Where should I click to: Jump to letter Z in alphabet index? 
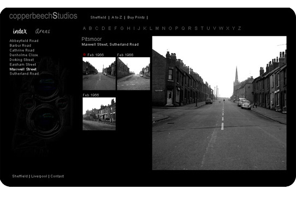pyautogui.click(x=239, y=28)
